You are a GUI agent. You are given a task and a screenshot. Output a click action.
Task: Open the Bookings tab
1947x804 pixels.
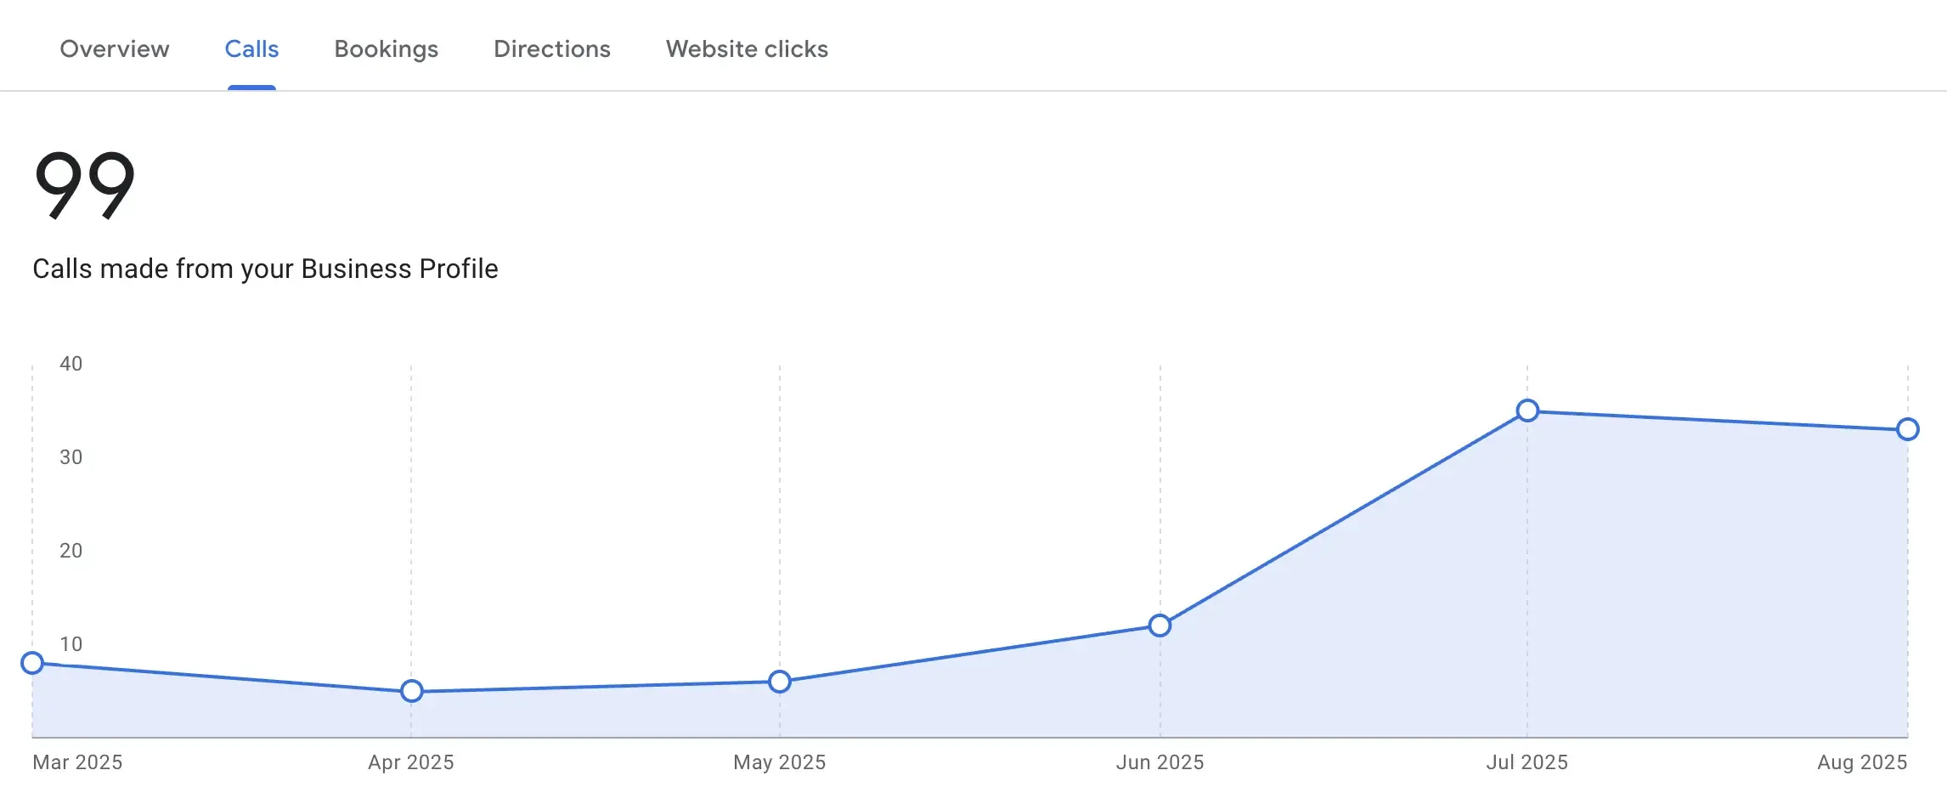click(x=386, y=49)
